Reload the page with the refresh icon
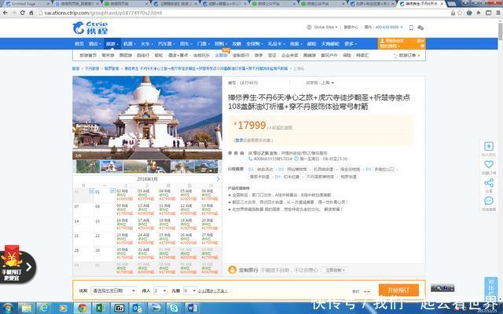The height and width of the screenshot is (314, 503). click(23, 13)
